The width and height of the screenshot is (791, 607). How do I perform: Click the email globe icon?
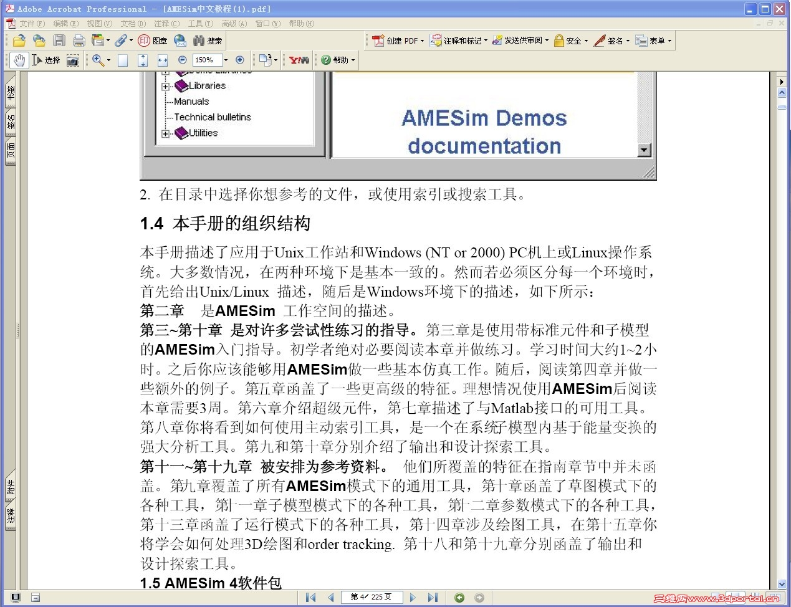pos(180,41)
